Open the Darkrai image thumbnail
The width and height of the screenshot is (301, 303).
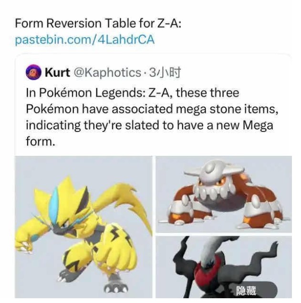224,267
